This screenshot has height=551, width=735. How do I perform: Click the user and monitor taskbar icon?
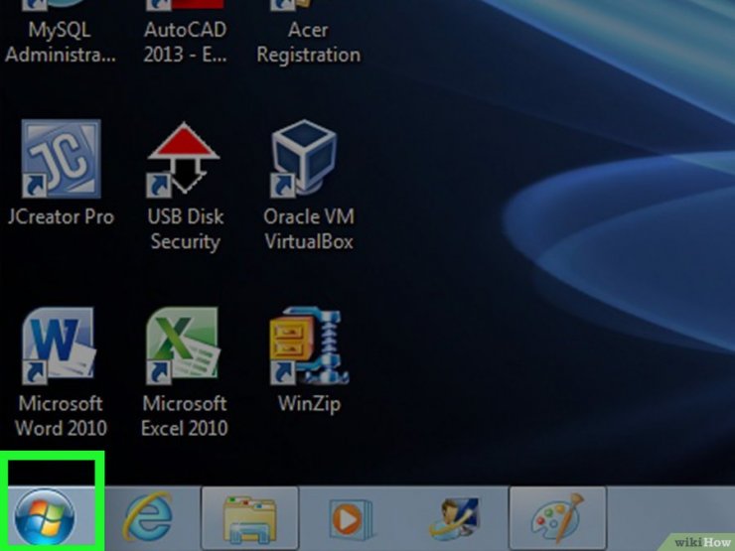[454, 518]
